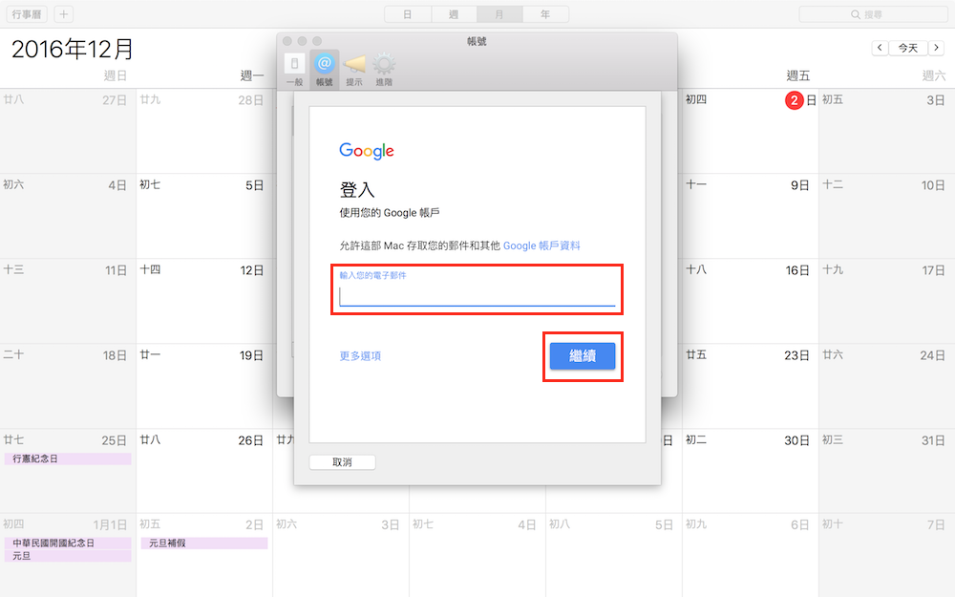Switch to week view (週) tab
The height and width of the screenshot is (597, 955).
pos(454,14)
